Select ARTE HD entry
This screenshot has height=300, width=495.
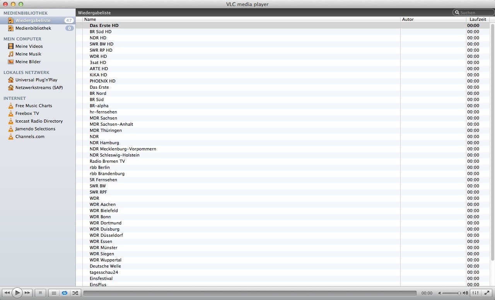[283, 69]
